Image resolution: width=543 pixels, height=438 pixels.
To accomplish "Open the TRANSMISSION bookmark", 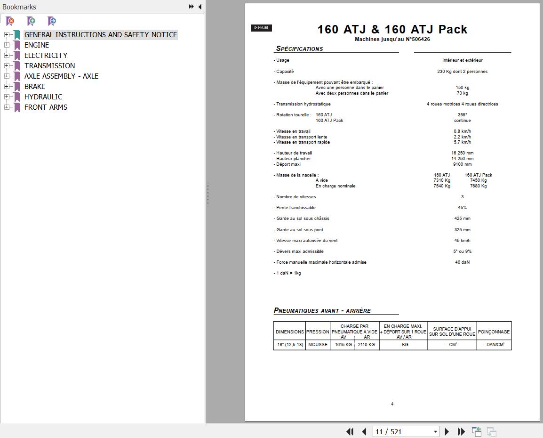I will (49, 66).
